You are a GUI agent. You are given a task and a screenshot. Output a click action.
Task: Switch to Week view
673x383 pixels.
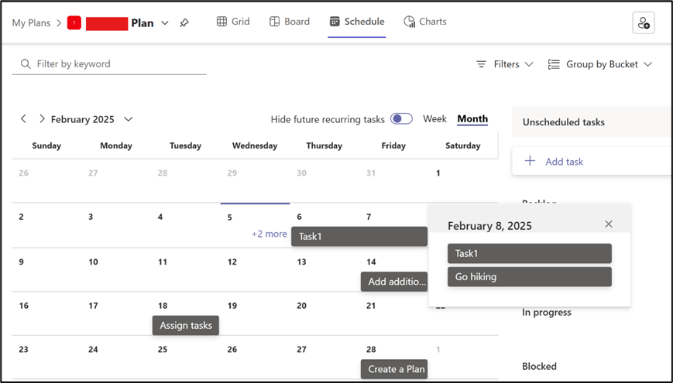(x=434, y=119)
